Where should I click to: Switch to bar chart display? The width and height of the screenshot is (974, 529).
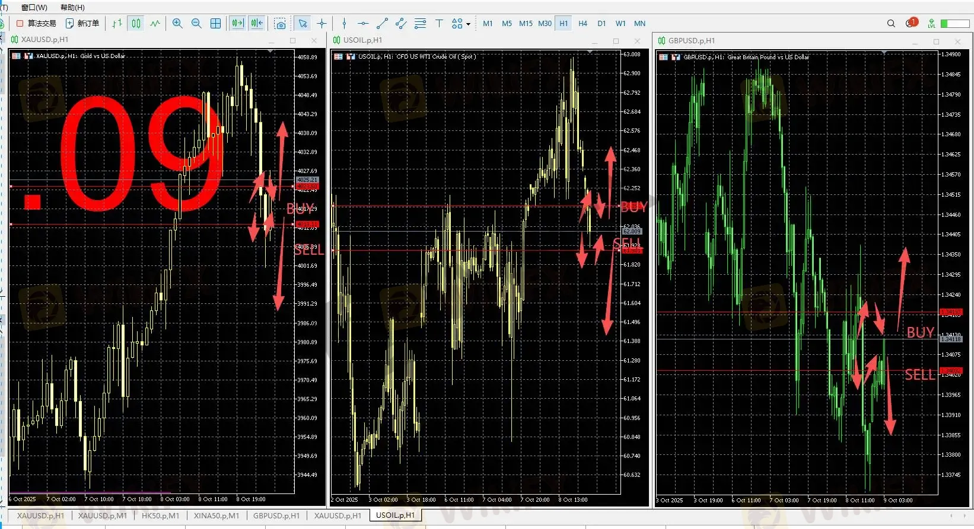click(x=117, y=24)
